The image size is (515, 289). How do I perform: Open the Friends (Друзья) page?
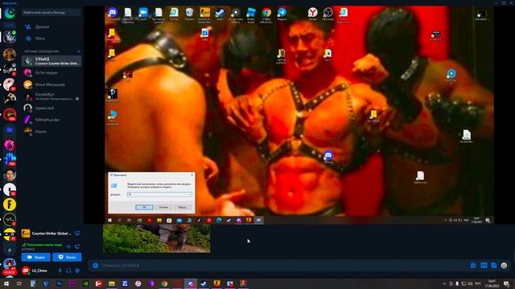pos(51,26)
